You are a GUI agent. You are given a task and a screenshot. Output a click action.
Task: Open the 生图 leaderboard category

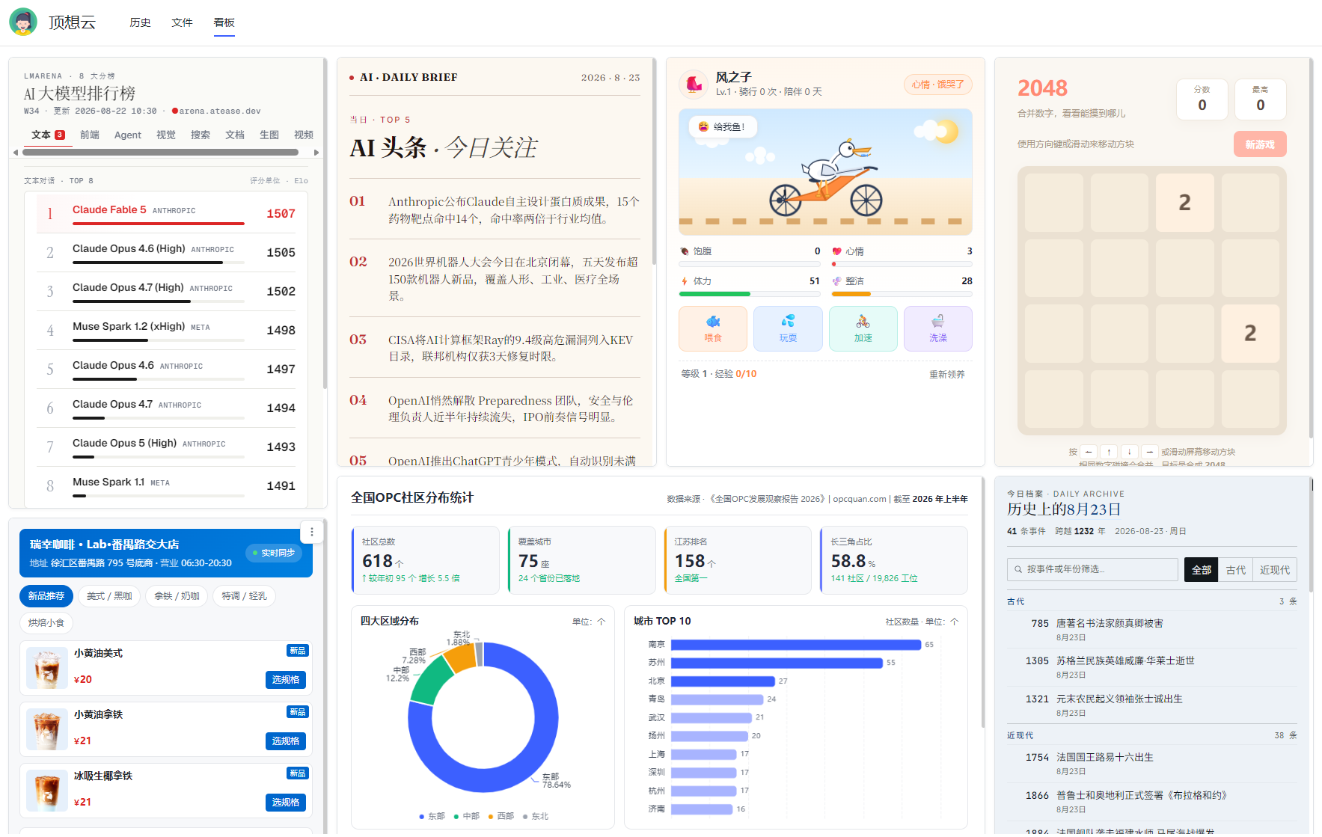point(269,135)
